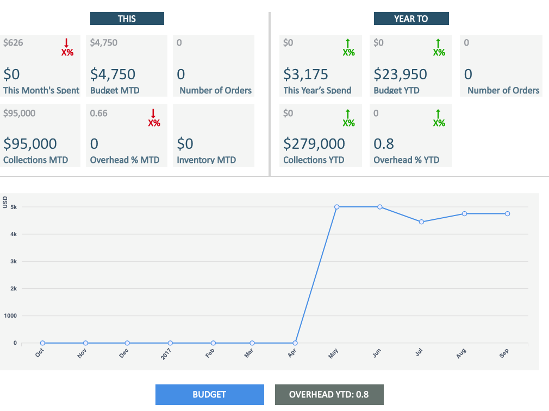The width and height of the screenshot is (549, 411).
Task: Click the Overhead % MTD label
Action: (124, 160)
